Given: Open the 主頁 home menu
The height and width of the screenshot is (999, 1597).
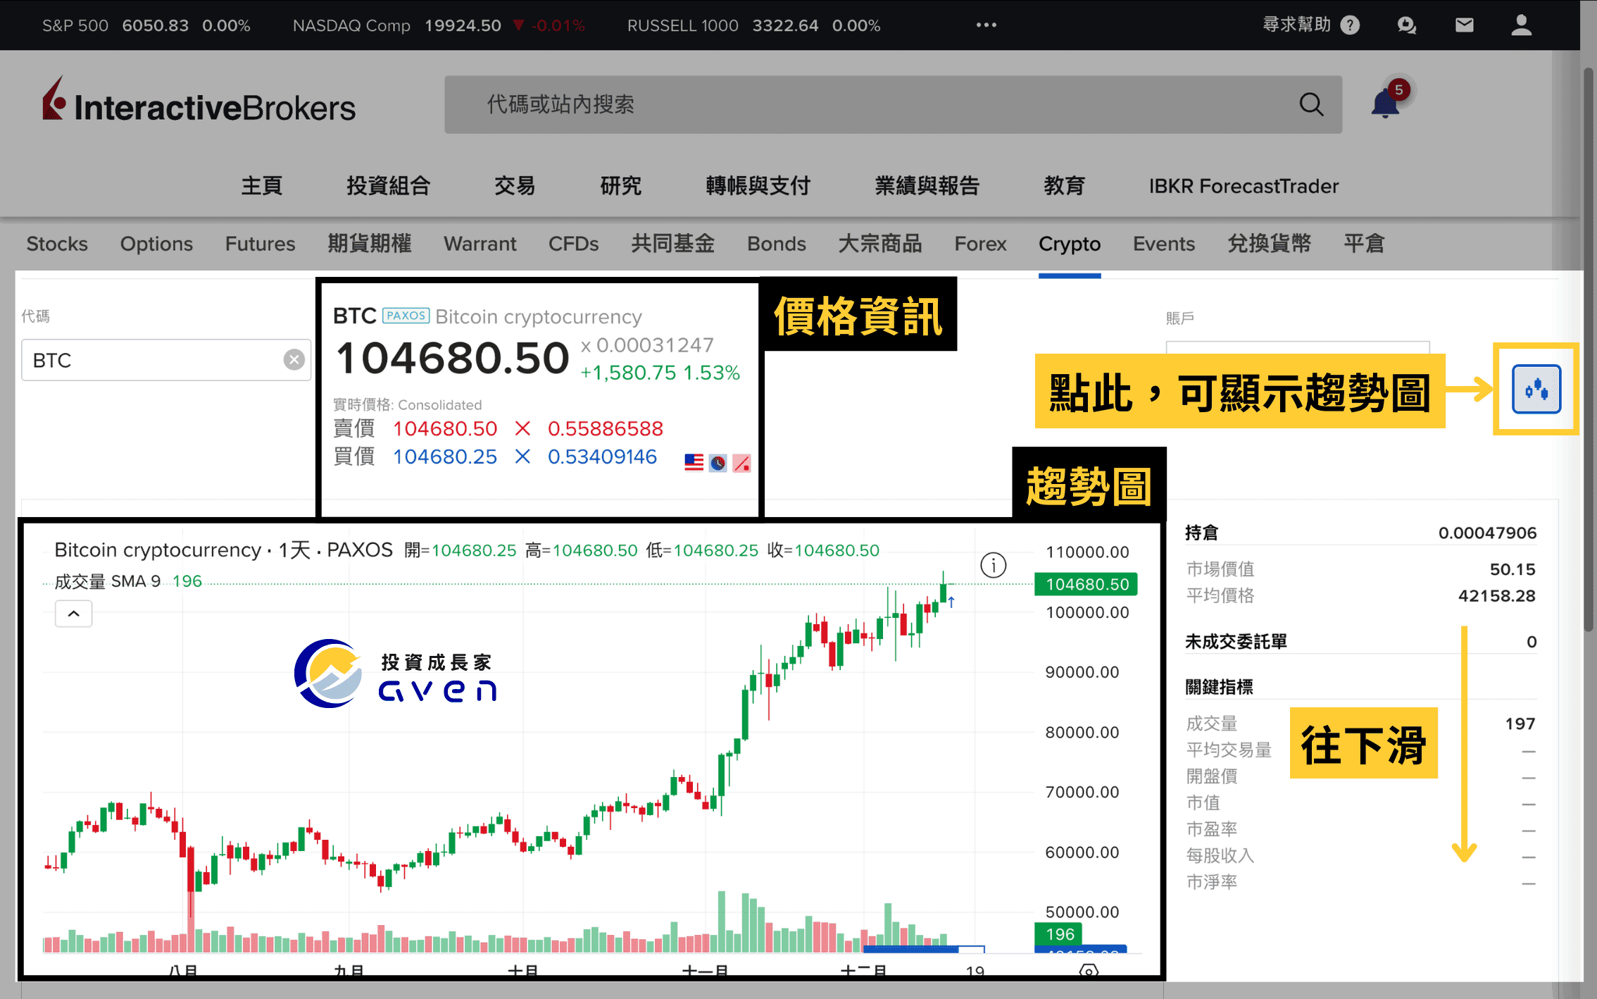Looking at the screenshot, I should point(262,186).
